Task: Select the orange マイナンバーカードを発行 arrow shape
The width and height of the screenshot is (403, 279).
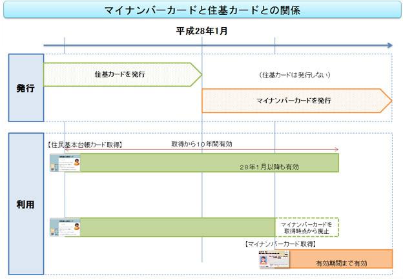Action: (294, 101)
